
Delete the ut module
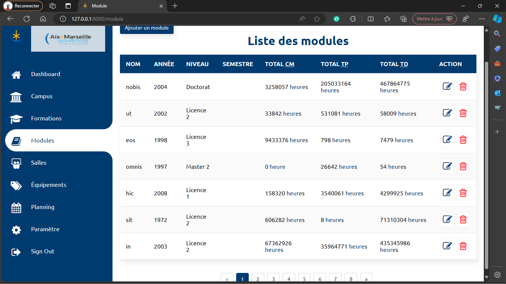(x=463, y=113)
